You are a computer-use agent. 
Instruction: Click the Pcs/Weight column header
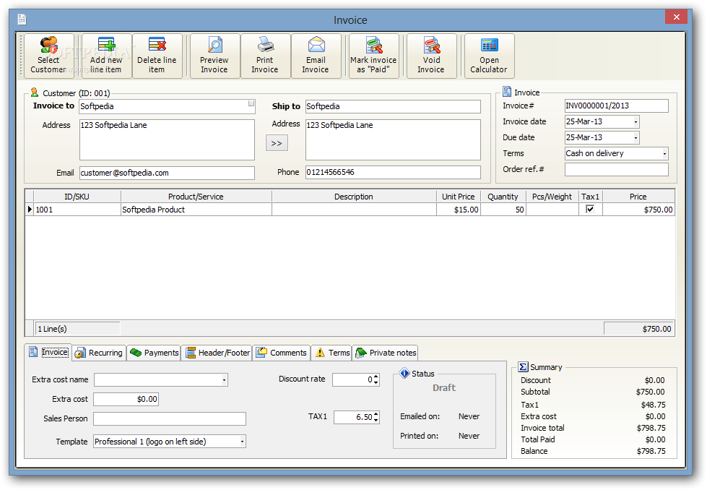(x=552, y=197)
